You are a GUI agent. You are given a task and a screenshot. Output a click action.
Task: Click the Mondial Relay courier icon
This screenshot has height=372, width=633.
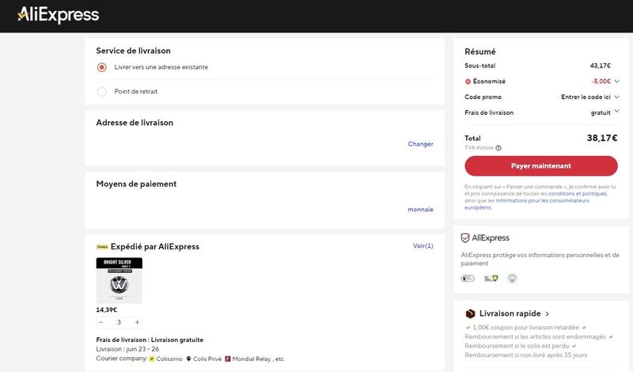(x=228, y=359)
